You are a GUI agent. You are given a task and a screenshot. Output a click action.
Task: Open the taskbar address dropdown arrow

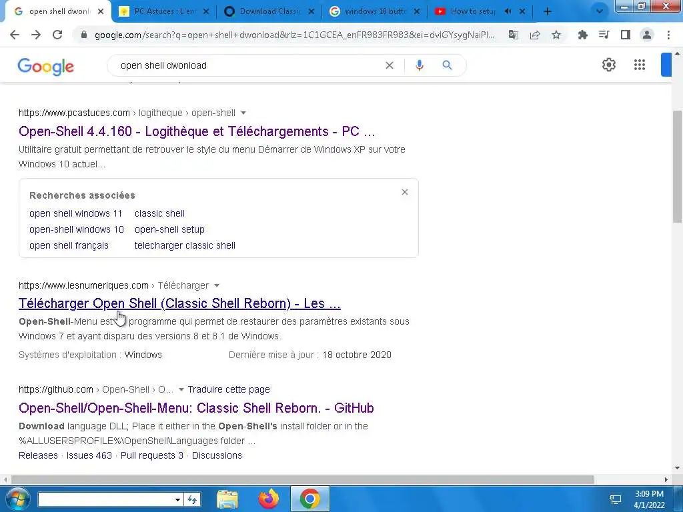[x=177, y=499]
